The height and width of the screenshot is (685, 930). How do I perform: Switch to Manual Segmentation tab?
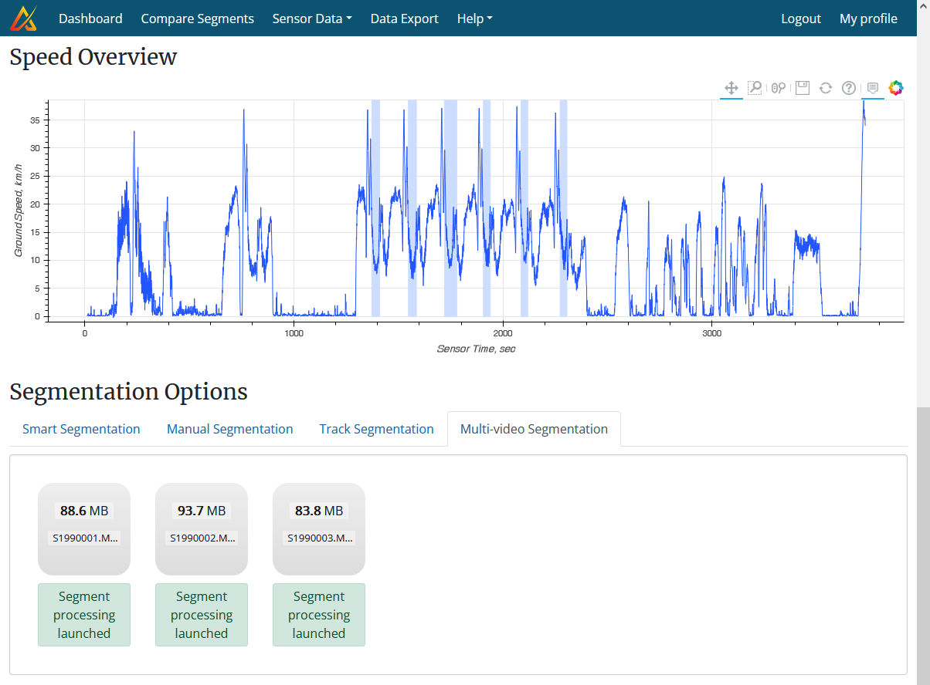click(229, 429)
